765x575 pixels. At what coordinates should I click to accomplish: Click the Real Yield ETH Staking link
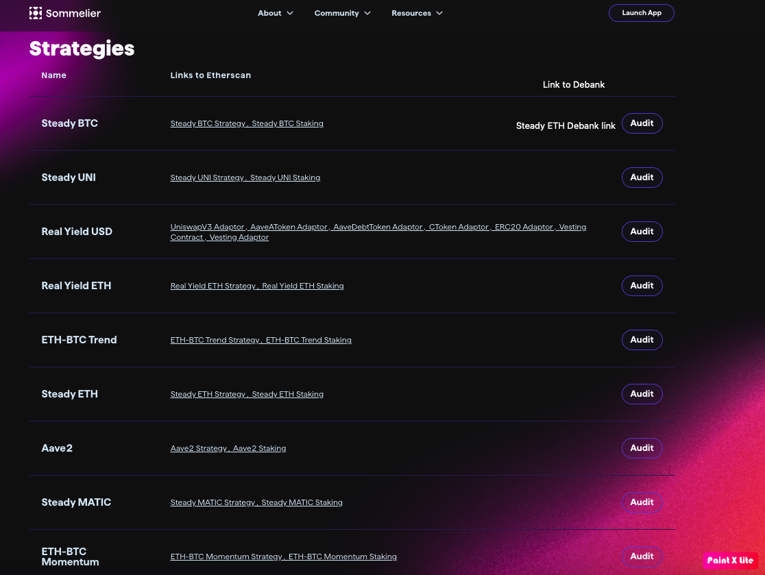tap(303, 286)
